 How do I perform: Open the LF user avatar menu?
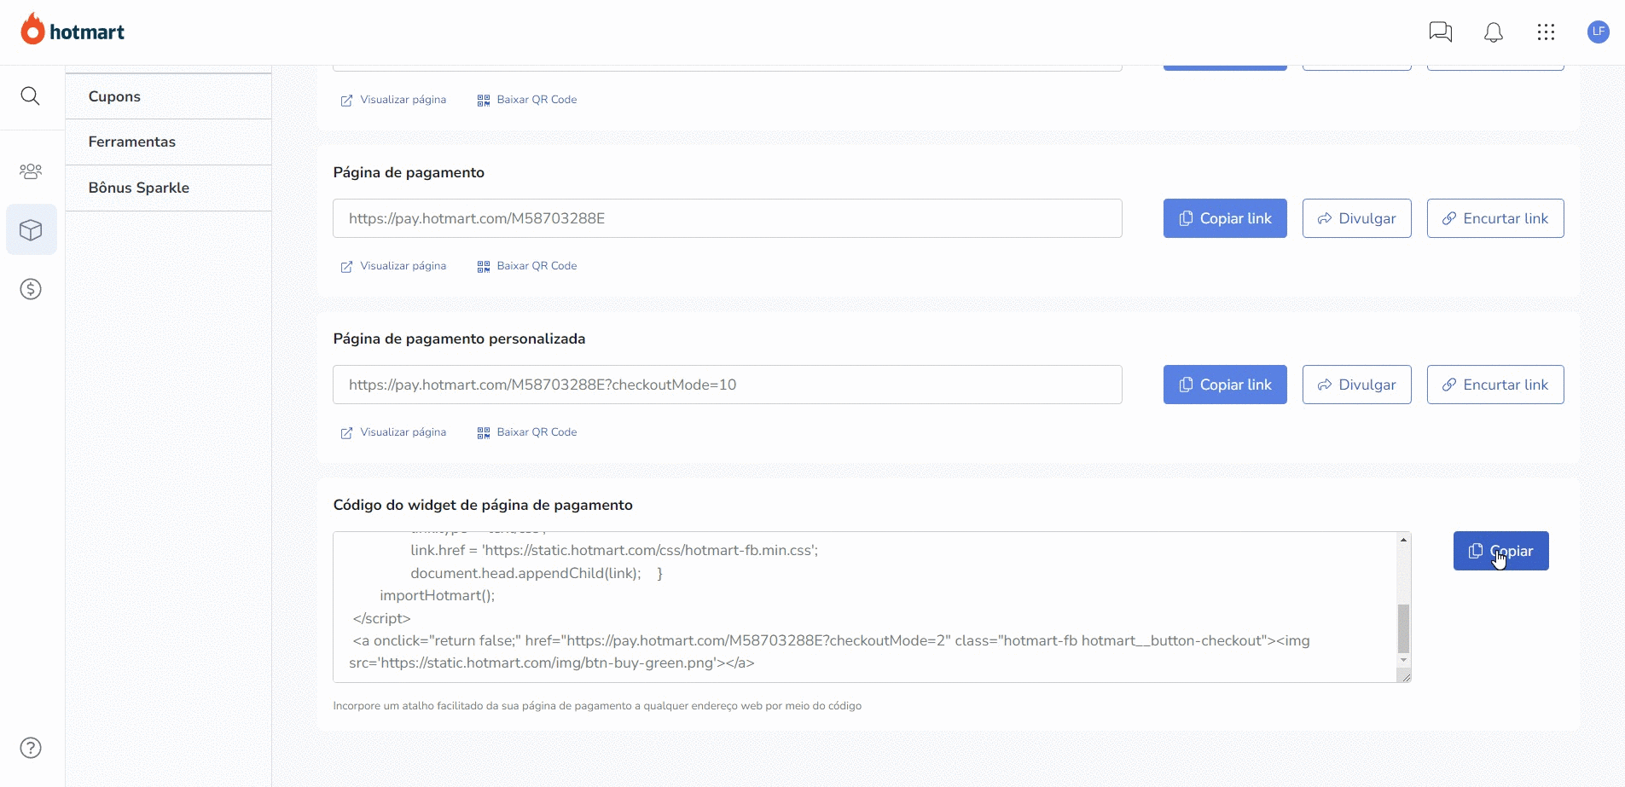[x=1599, y=32]
